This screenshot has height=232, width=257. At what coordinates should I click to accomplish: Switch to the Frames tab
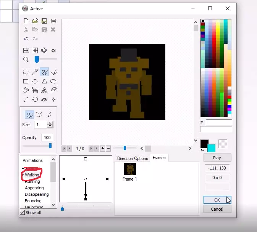(x=159, y=158)
